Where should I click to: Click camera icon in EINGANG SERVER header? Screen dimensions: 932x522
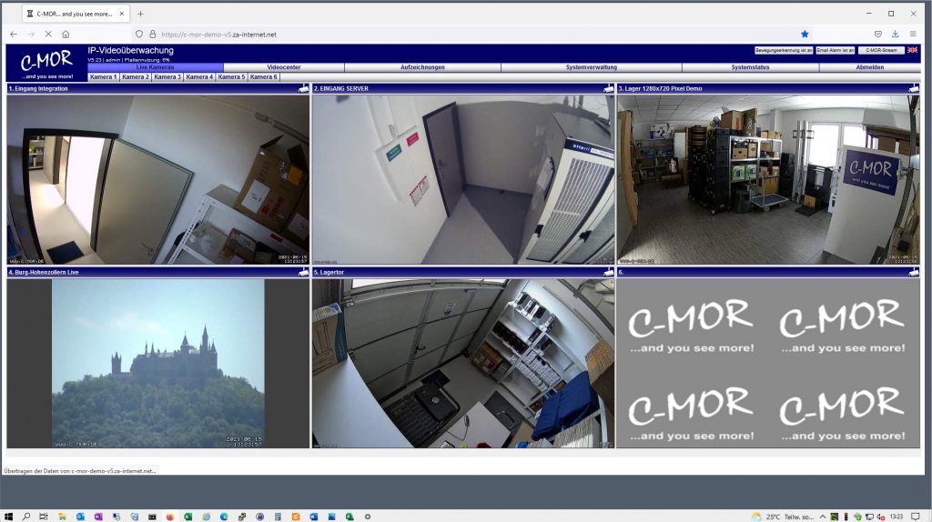click(x=609, y=88)
